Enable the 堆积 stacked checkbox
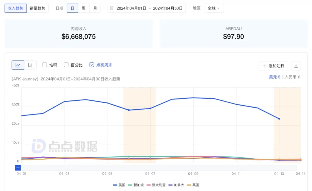The width and height of the screenshot is (312, 191). point(44,65)
